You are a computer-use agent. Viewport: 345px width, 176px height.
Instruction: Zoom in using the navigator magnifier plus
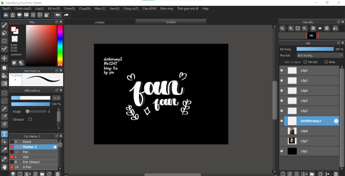click(x=291, y=28)
